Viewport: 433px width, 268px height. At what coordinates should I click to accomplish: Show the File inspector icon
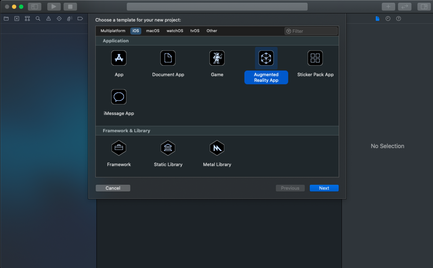377,18
